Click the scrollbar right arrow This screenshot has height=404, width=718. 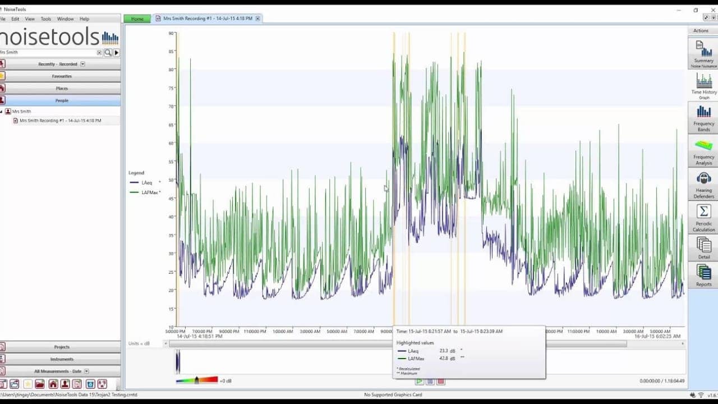pyautogui.click(x=683, y=343)
